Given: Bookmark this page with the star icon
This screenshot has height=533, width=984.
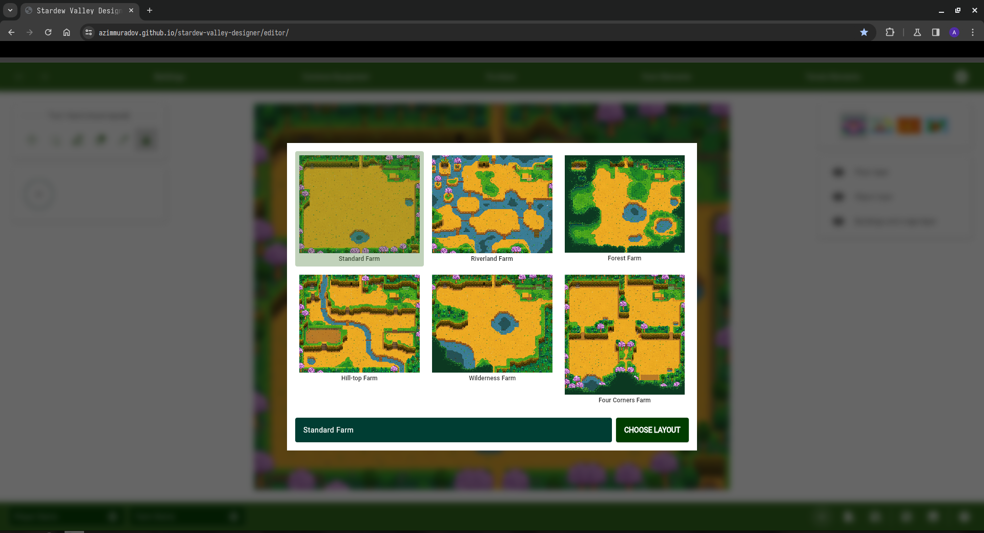Looking at the screenshot, I should click(864, 32).
